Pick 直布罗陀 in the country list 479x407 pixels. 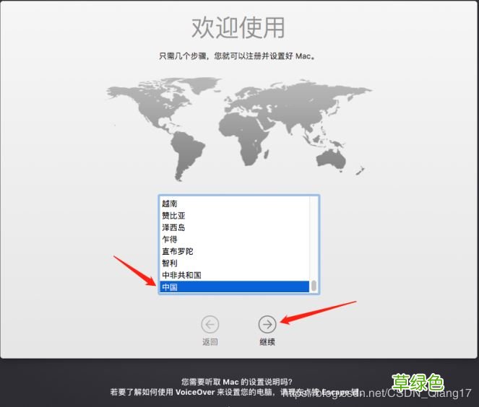[234, 251]
